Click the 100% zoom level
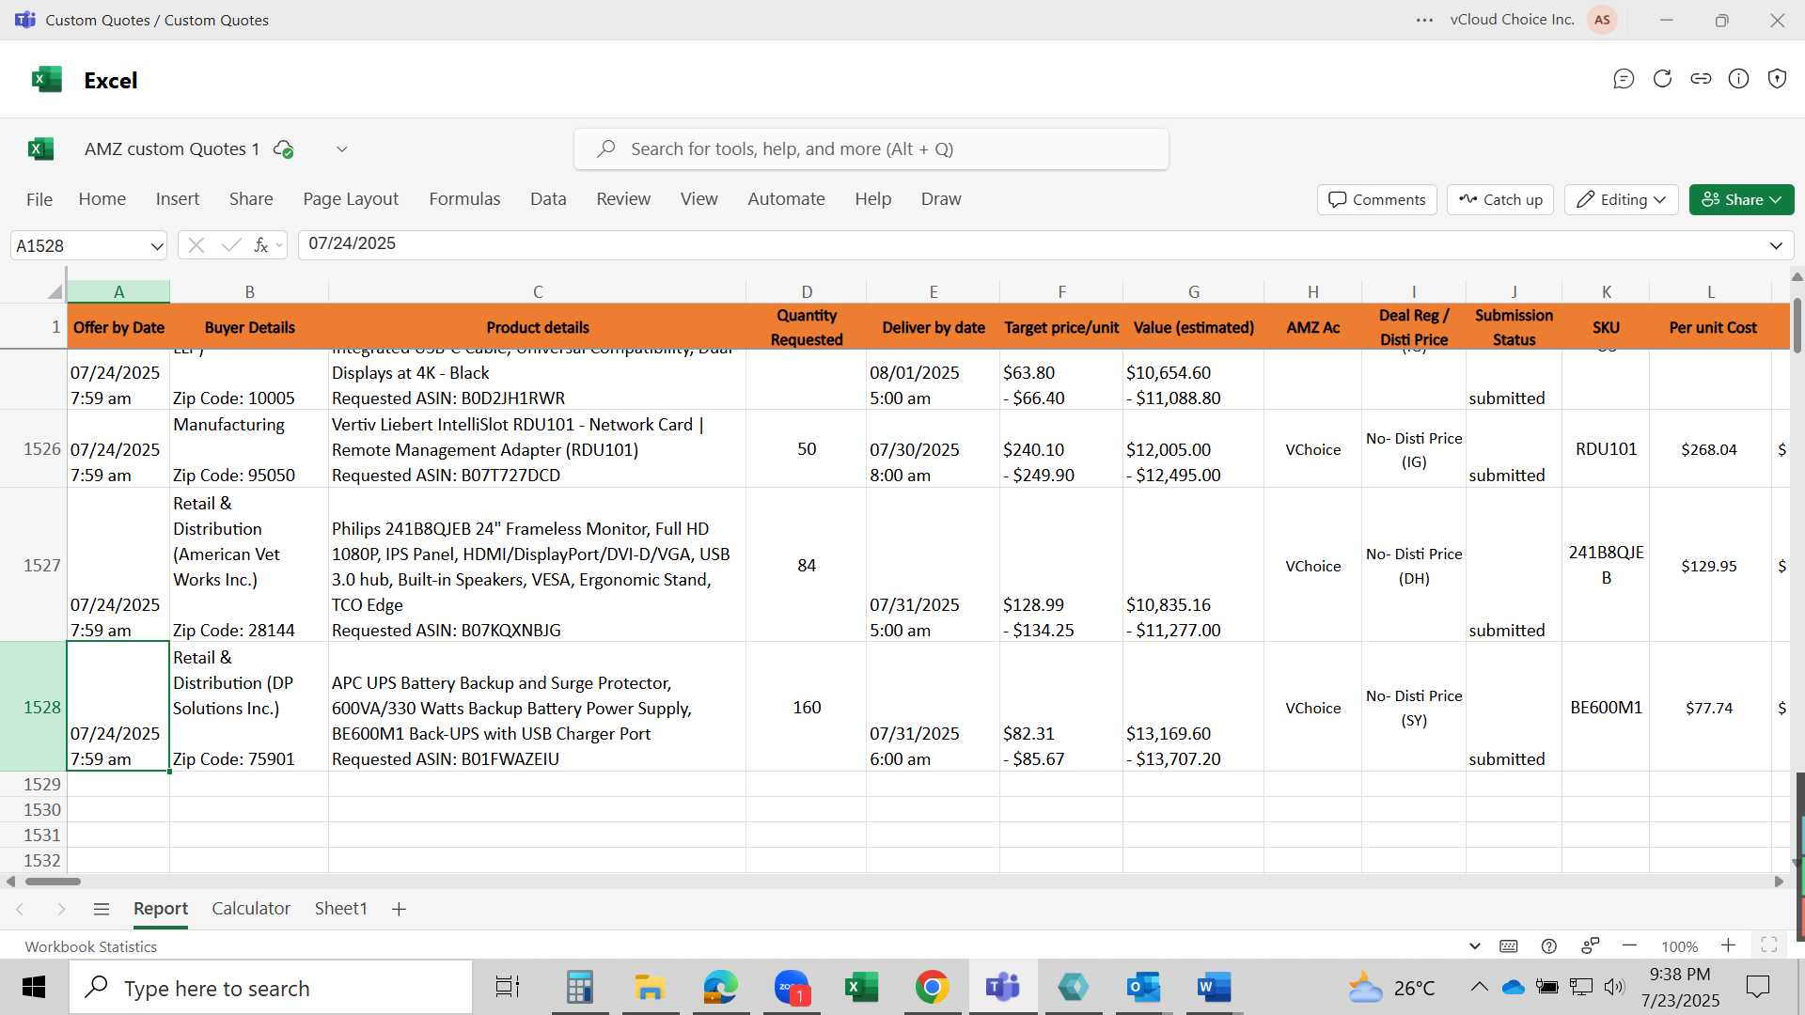Viewport: 1805px width, 1015px height. (1679, 946)
